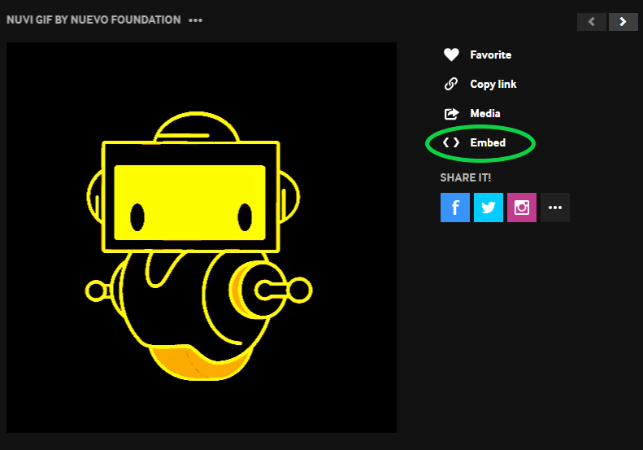Open the ellipsis menu beside the GIF title

(195, 20)
